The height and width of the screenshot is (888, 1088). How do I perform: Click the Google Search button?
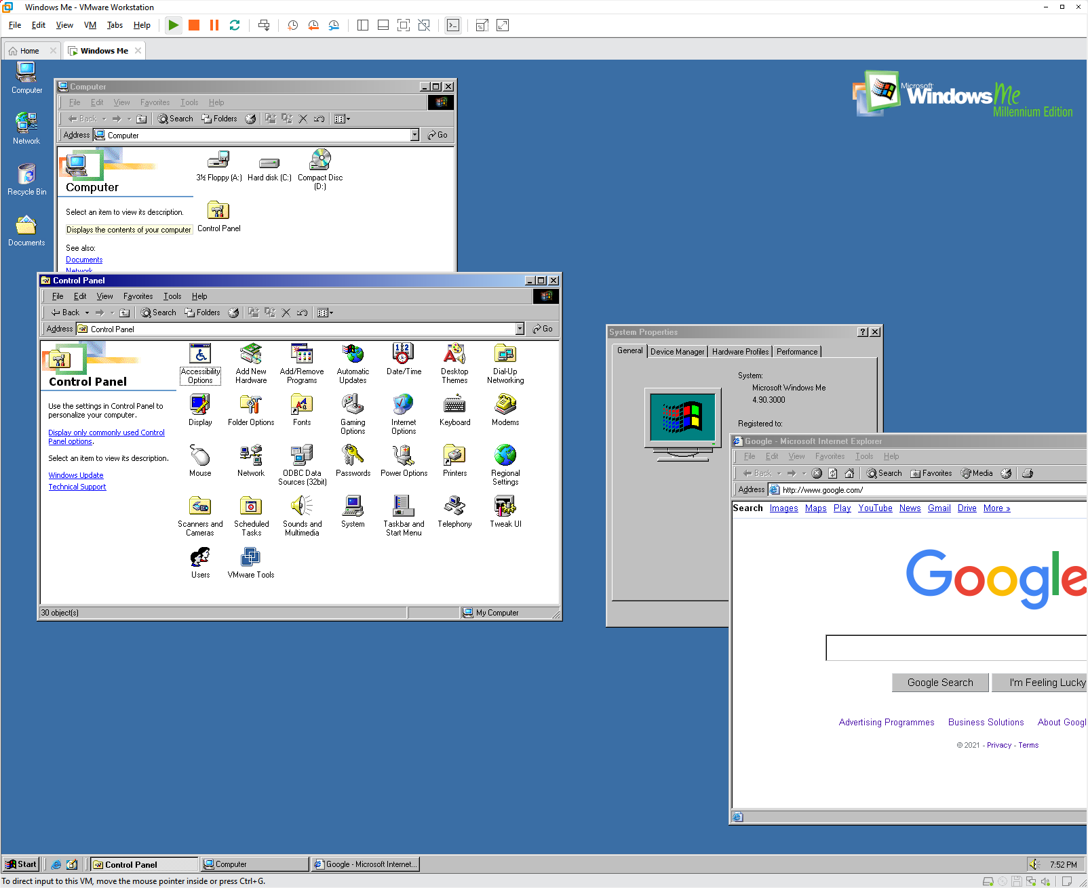[x=940, y=683]
